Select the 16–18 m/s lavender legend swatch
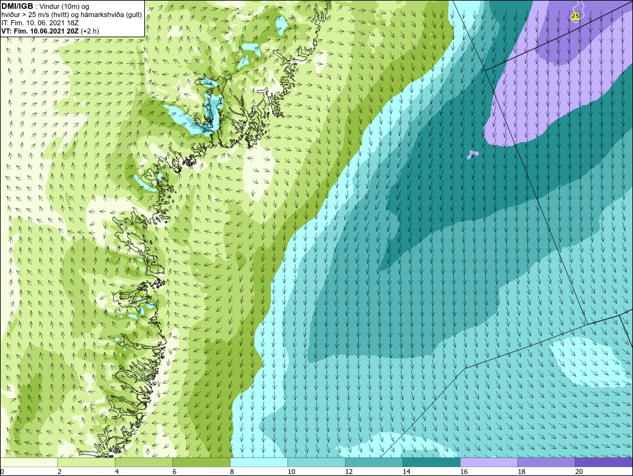The height and width of the screenshot is (476, 633). (489, 462)
